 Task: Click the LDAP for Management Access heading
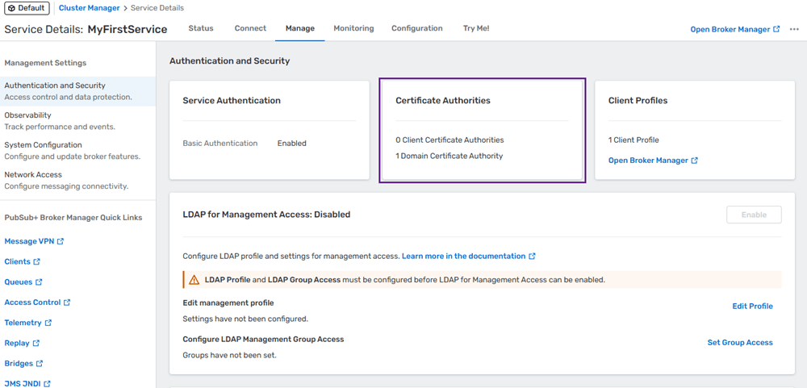click(x=266, y=215)
